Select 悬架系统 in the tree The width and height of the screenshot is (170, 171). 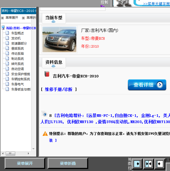[x=18, y=48]
